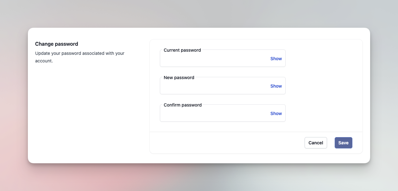Click the Confirm password label text
Viewport: 398px width, 191px height.
(x=182, y=105)
